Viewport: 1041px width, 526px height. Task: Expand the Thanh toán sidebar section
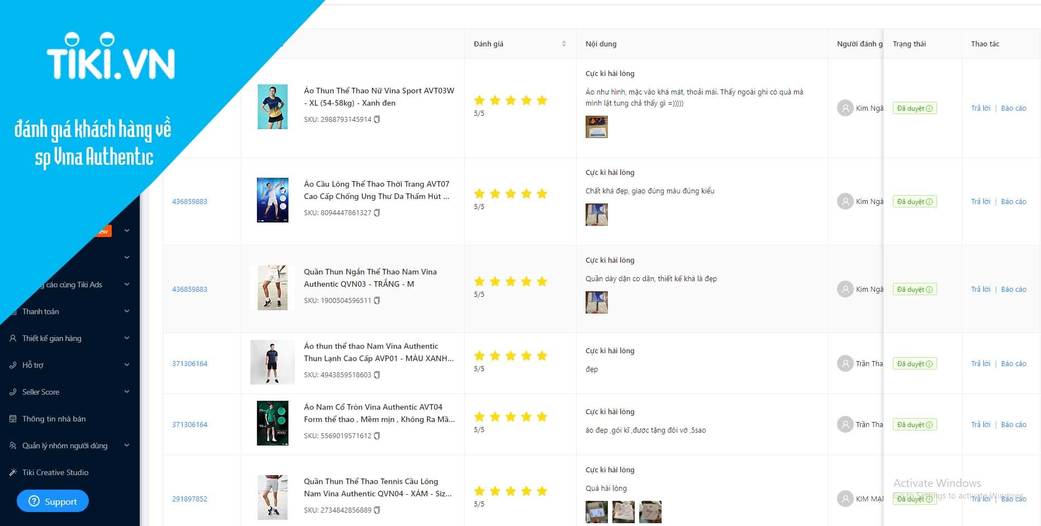[127, 311]
